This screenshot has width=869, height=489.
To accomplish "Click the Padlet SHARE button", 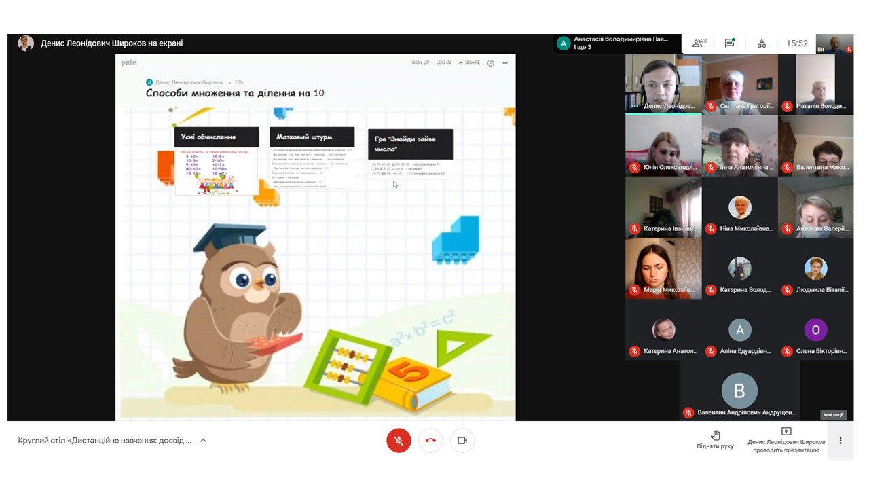I will (469, 62).
